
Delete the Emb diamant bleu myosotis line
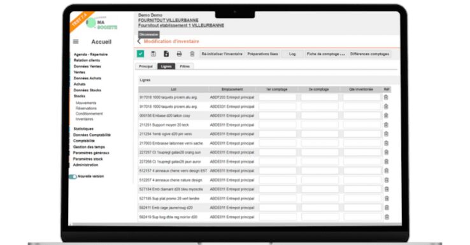pyautogui.click(x=387, y=189)
